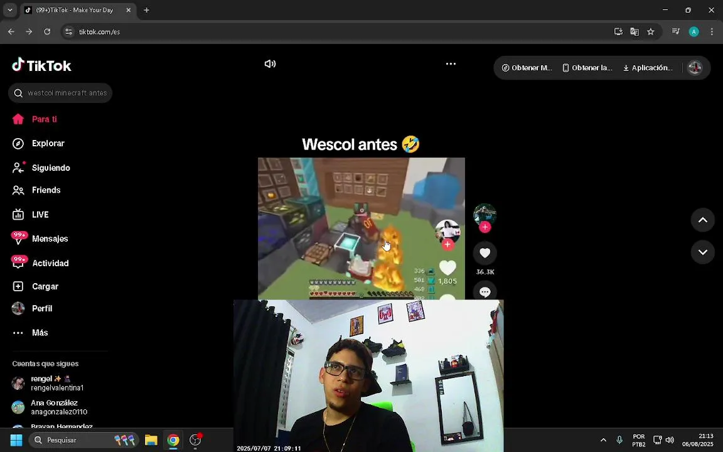Go to the next video
The width and height of the screenshot is (723, 452).
(703, 252)
